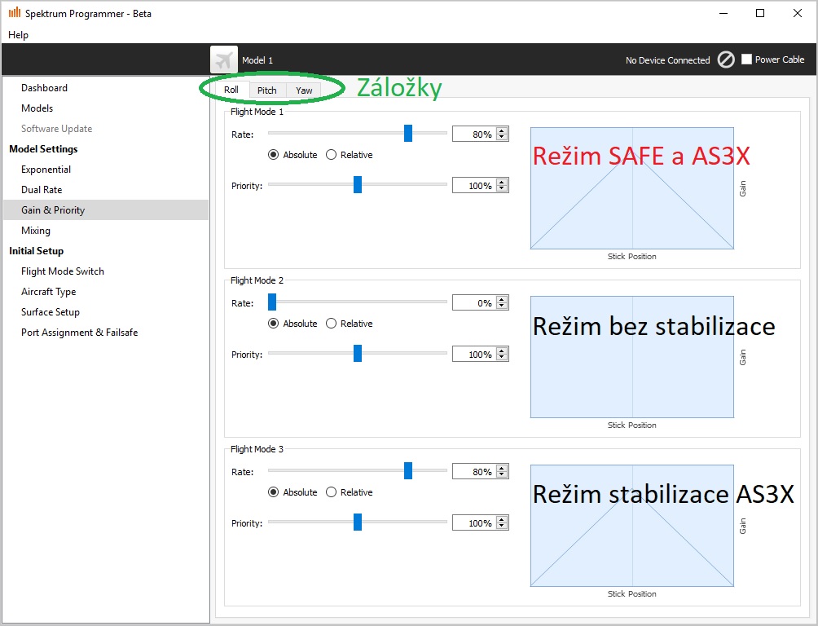Image resolution: width=818 pixels, height=626 pixels.
Task: Open the Dashboard page
Action: click(44, 88)
